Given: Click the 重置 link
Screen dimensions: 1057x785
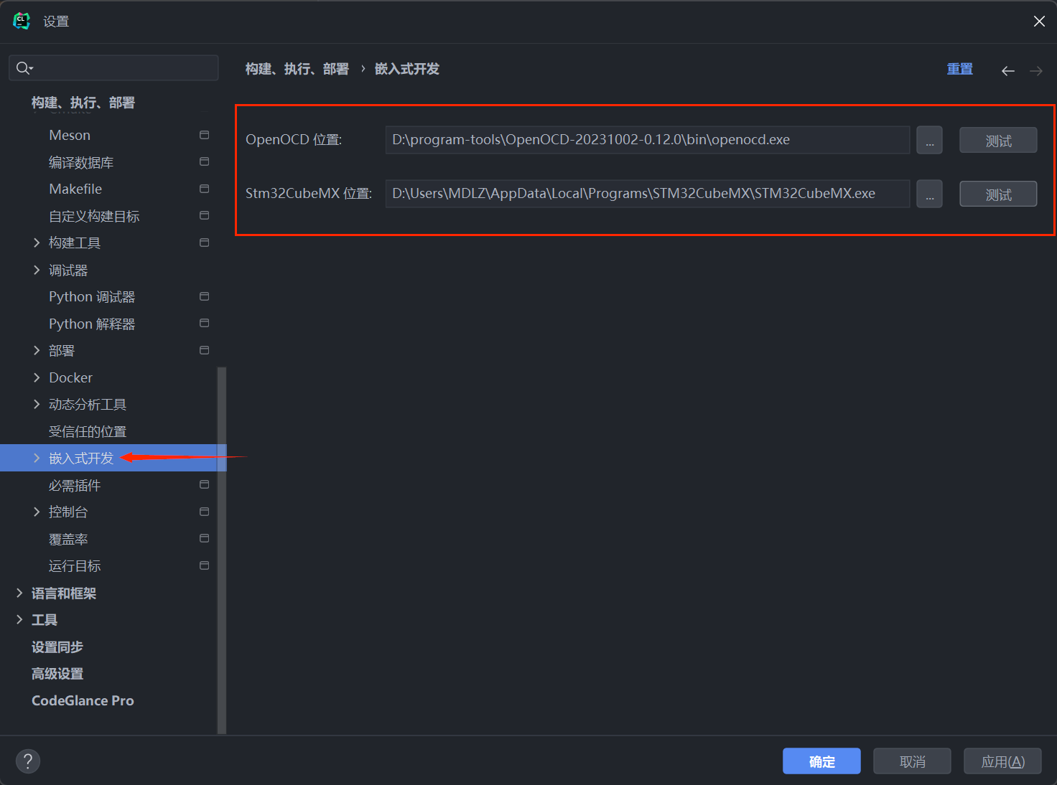Looking at the screenshot, I should click(959, 69).
